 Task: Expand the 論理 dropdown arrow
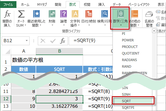tap(64, 25)
